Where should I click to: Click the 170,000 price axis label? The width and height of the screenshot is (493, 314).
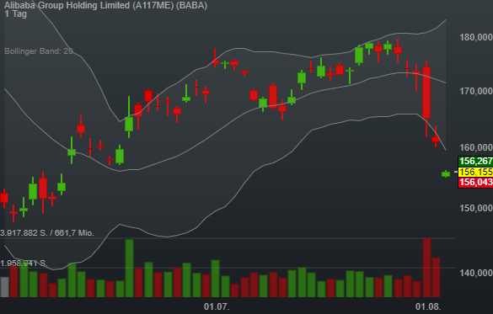pos(476,92)
